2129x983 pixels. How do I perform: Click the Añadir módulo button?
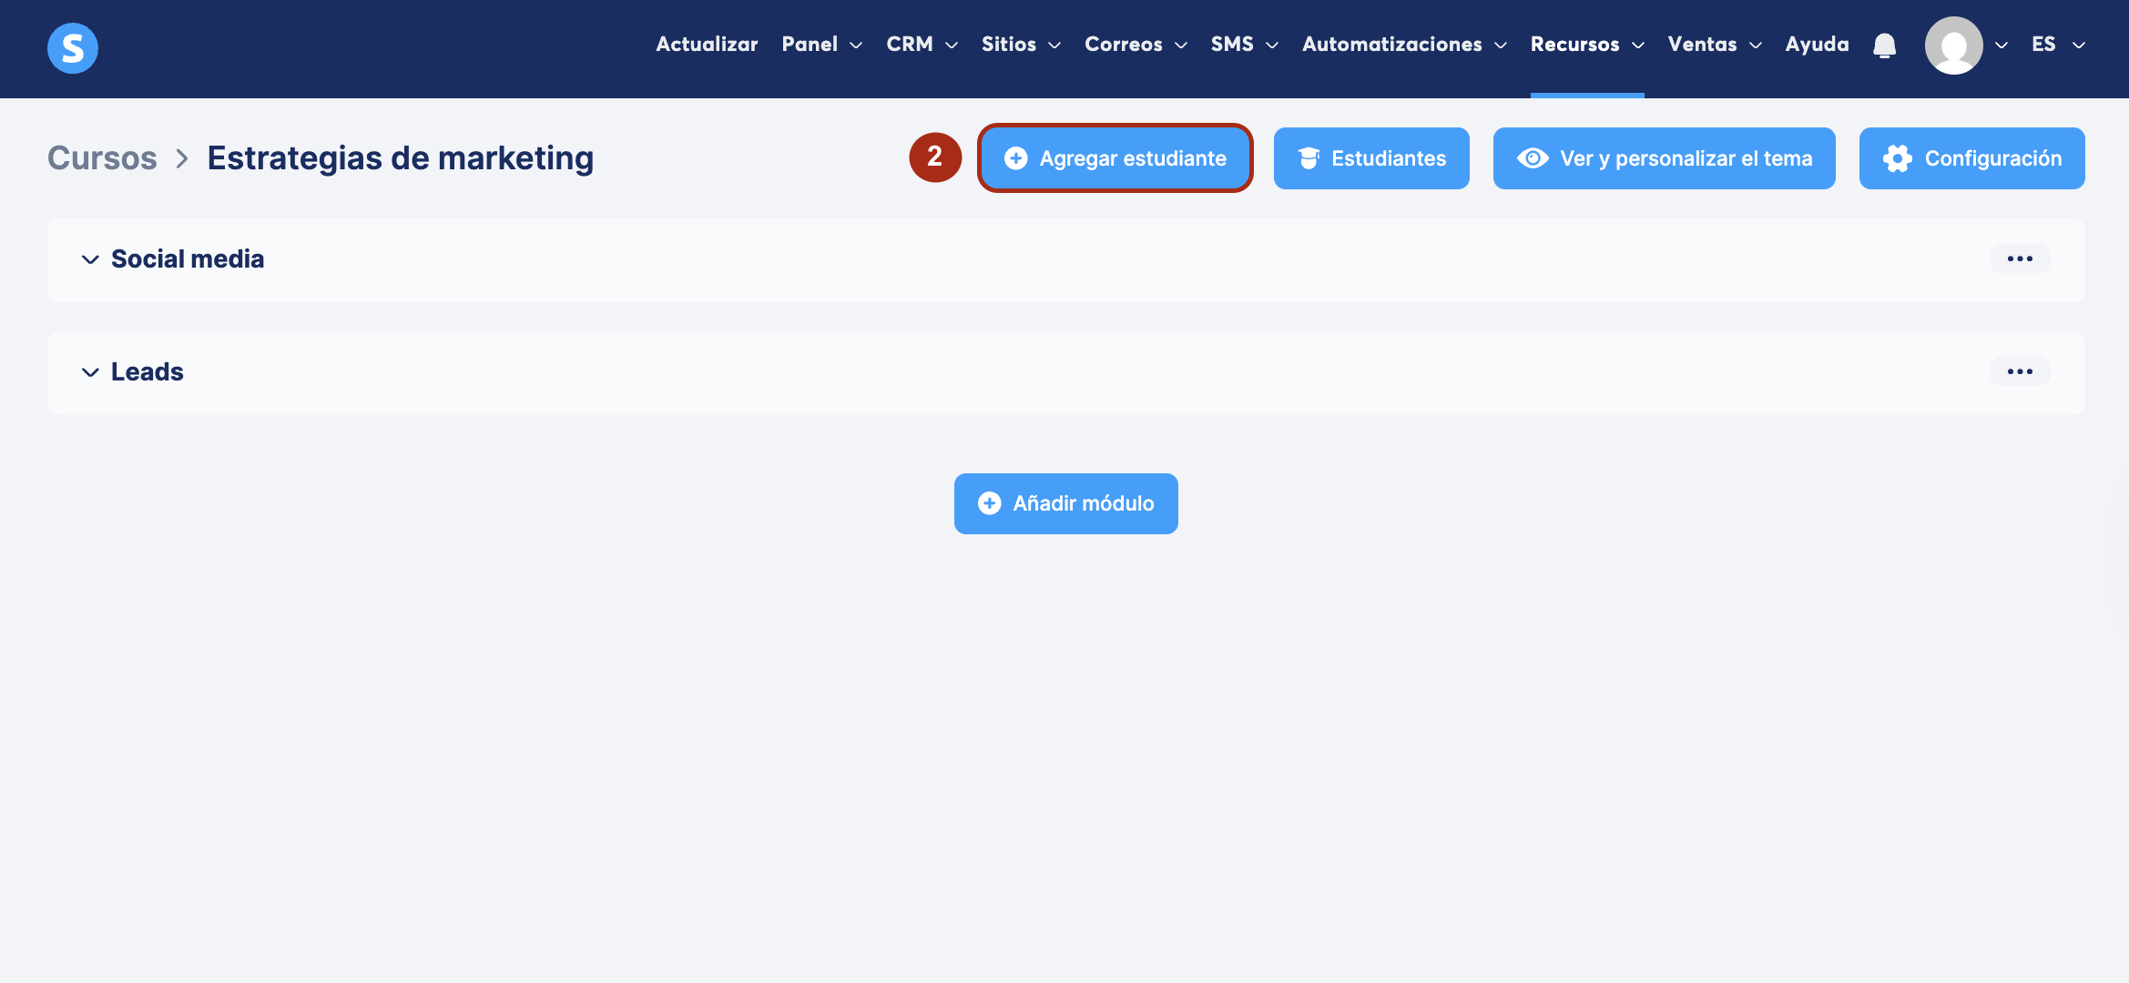click(x=1065, y=503)
